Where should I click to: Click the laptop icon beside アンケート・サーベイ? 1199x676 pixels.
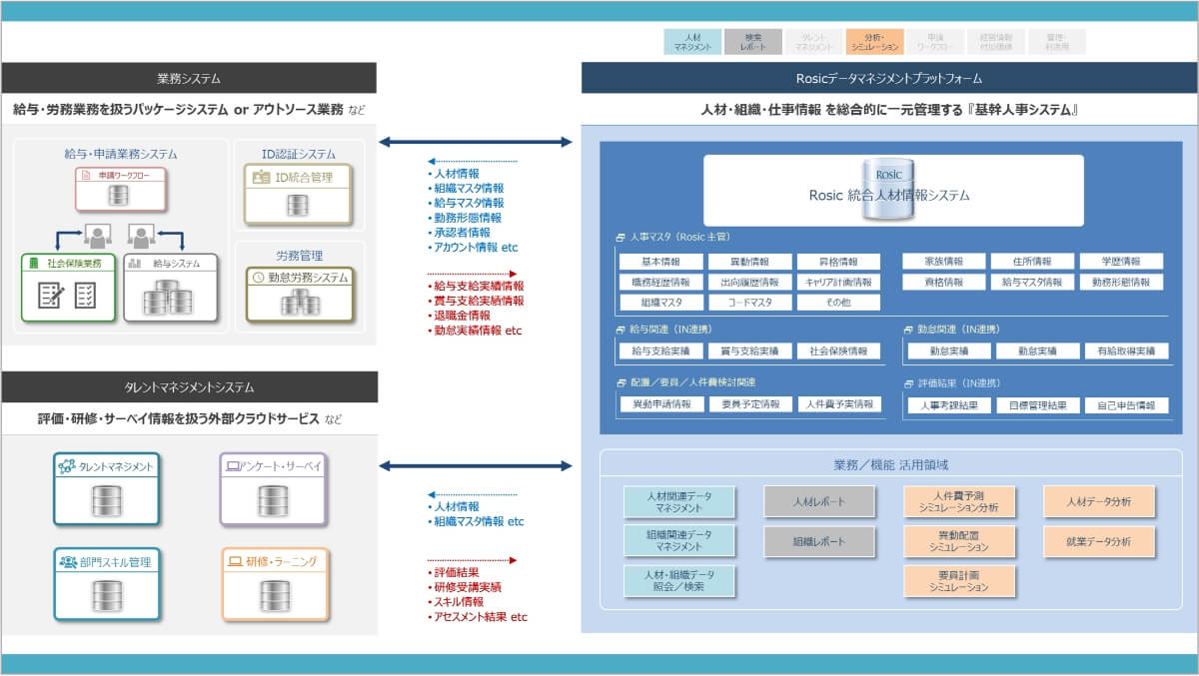pos(233,465)
